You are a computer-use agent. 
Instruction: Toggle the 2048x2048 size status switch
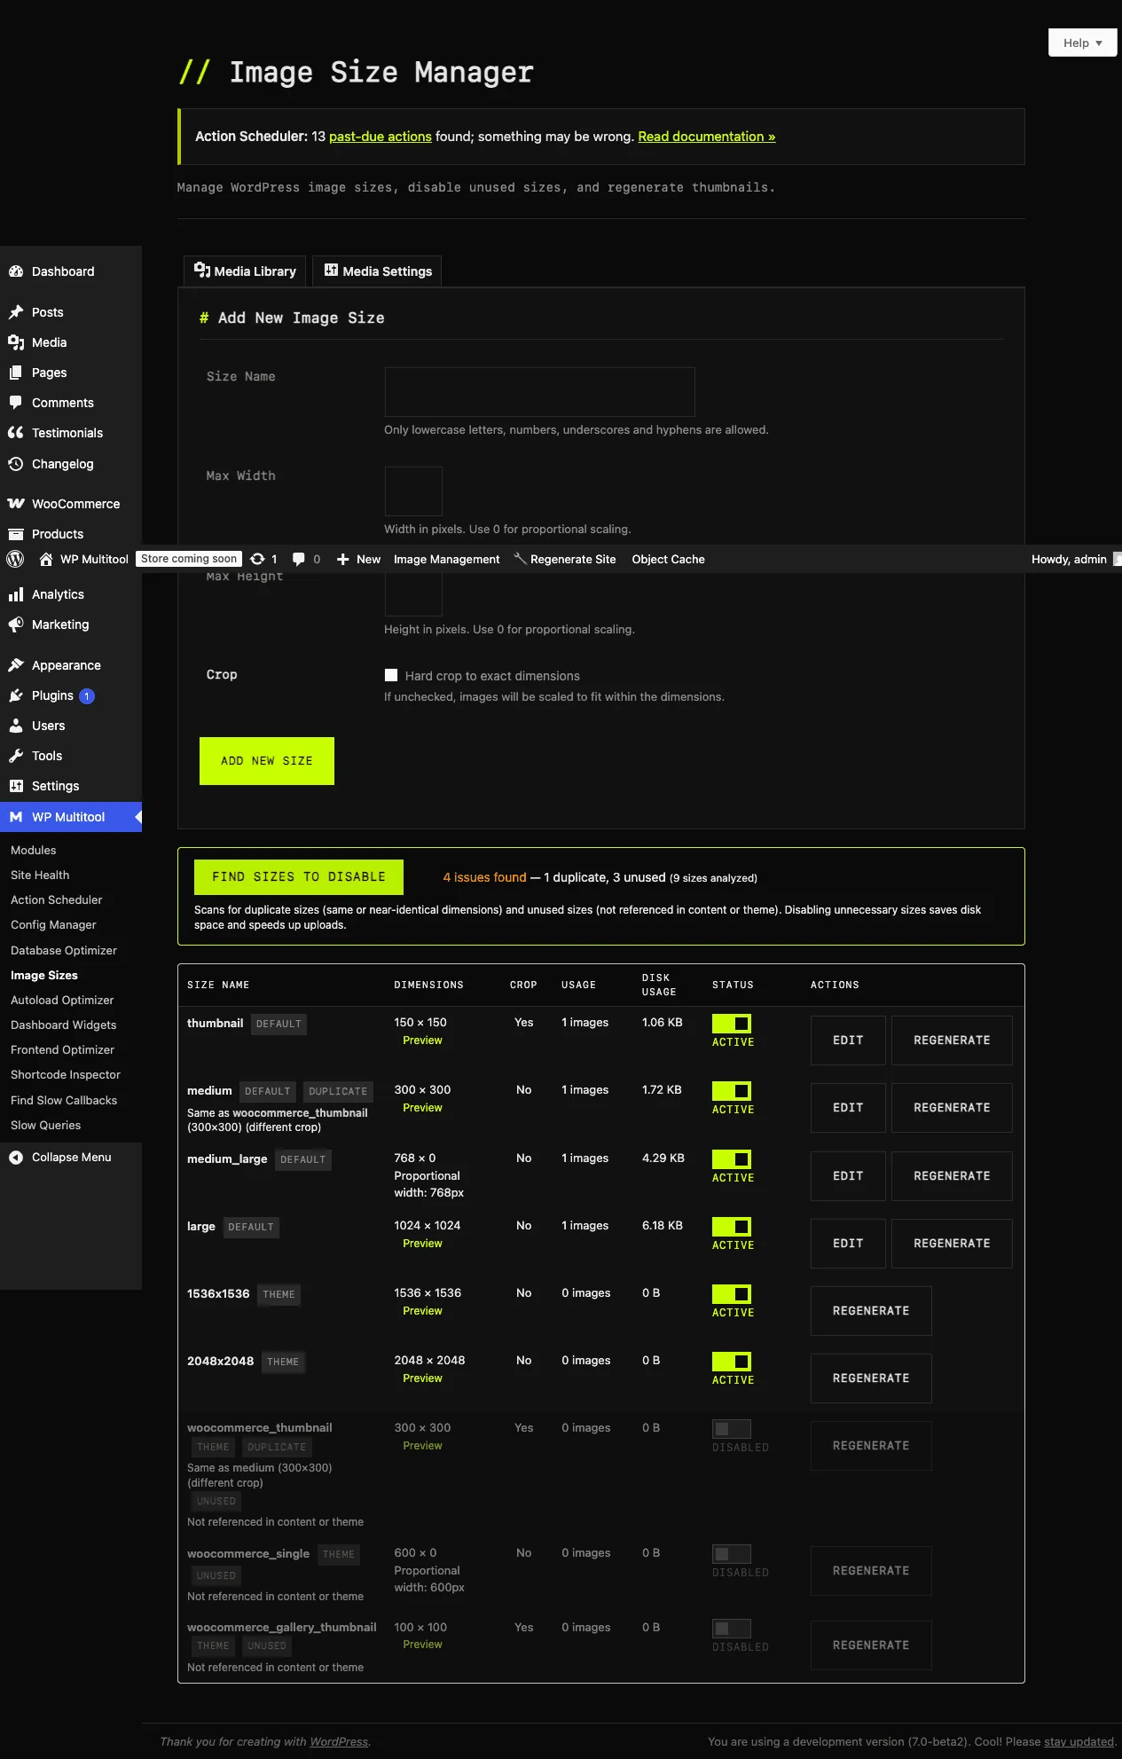point(732,1362)
